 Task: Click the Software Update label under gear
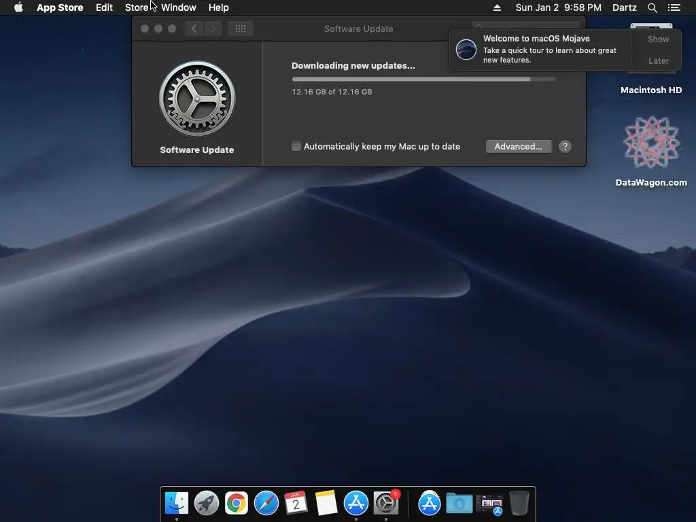[x=196, y=150]
